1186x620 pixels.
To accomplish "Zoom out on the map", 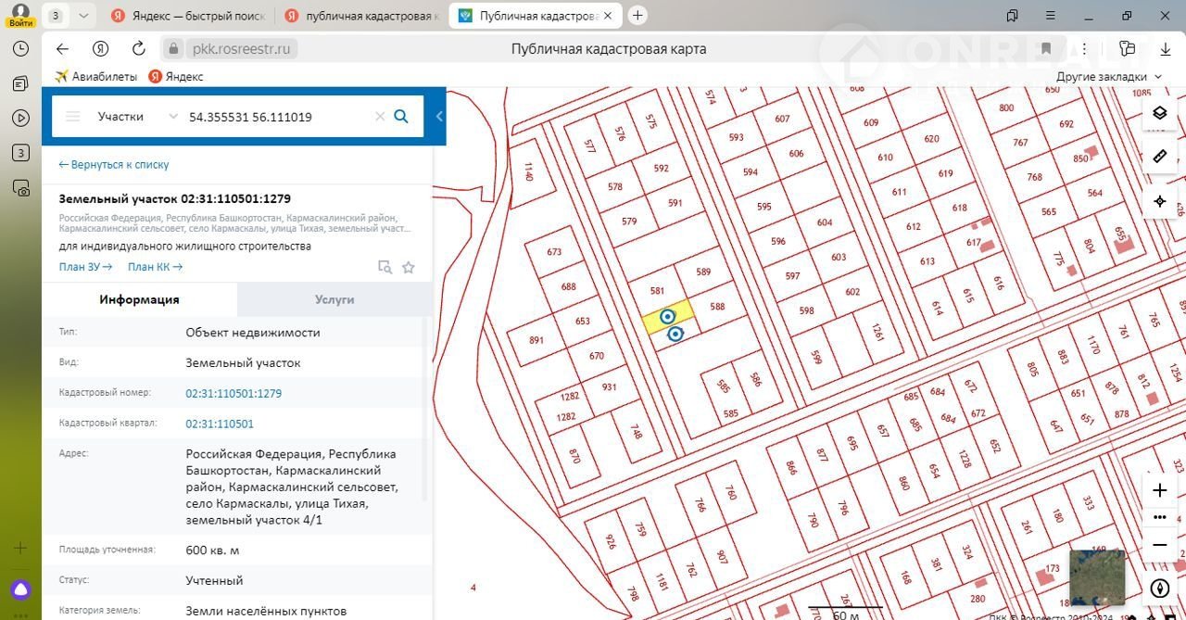I will [x=1159, y=545].
